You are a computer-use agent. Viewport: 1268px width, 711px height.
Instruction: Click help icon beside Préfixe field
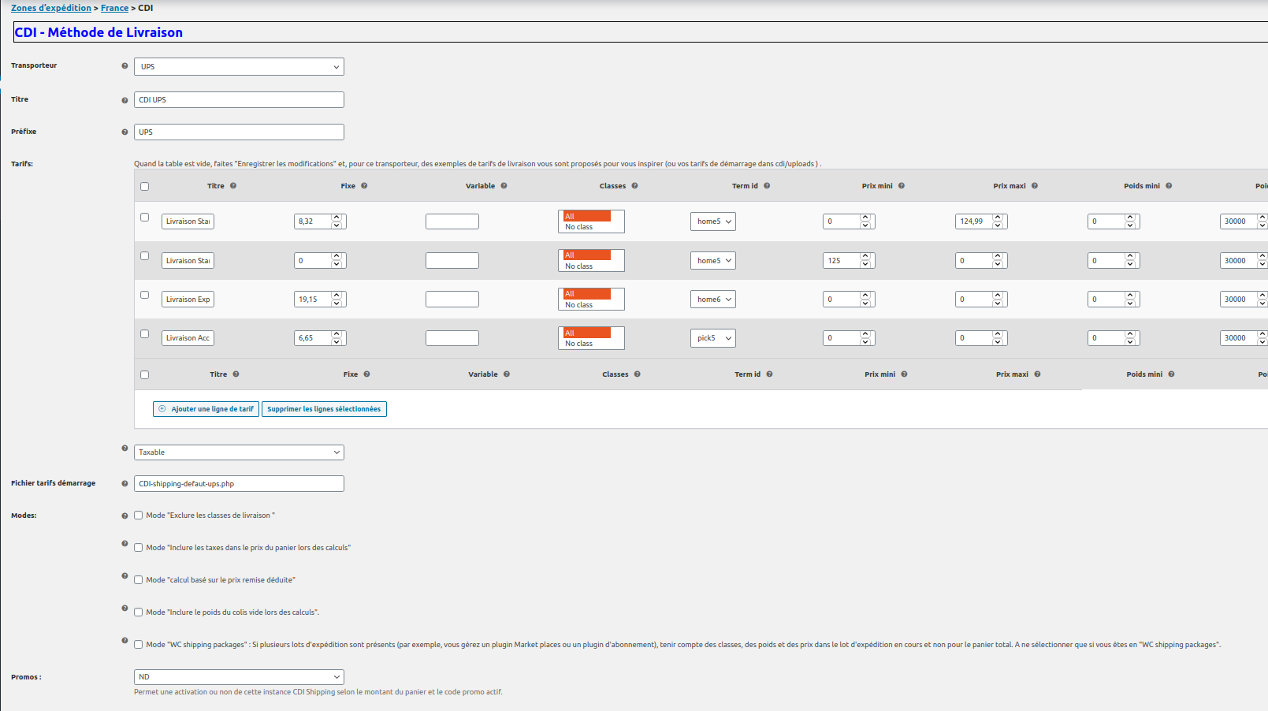(x=125, y=132)
